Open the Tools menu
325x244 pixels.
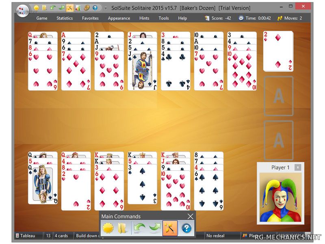tap(164, 18)
